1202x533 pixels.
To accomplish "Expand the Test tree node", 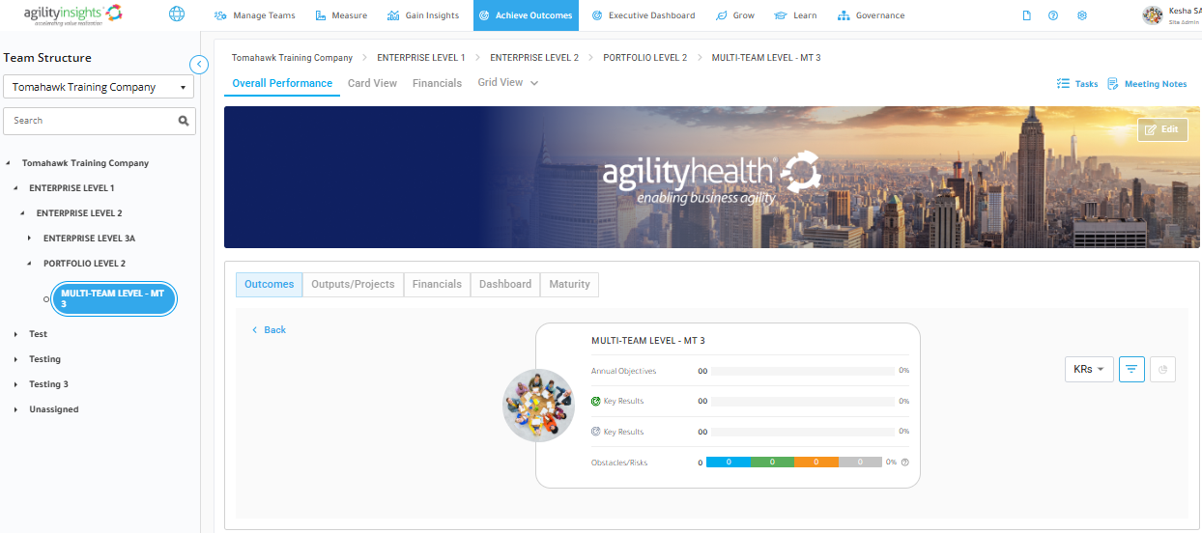I will [15, 334].
